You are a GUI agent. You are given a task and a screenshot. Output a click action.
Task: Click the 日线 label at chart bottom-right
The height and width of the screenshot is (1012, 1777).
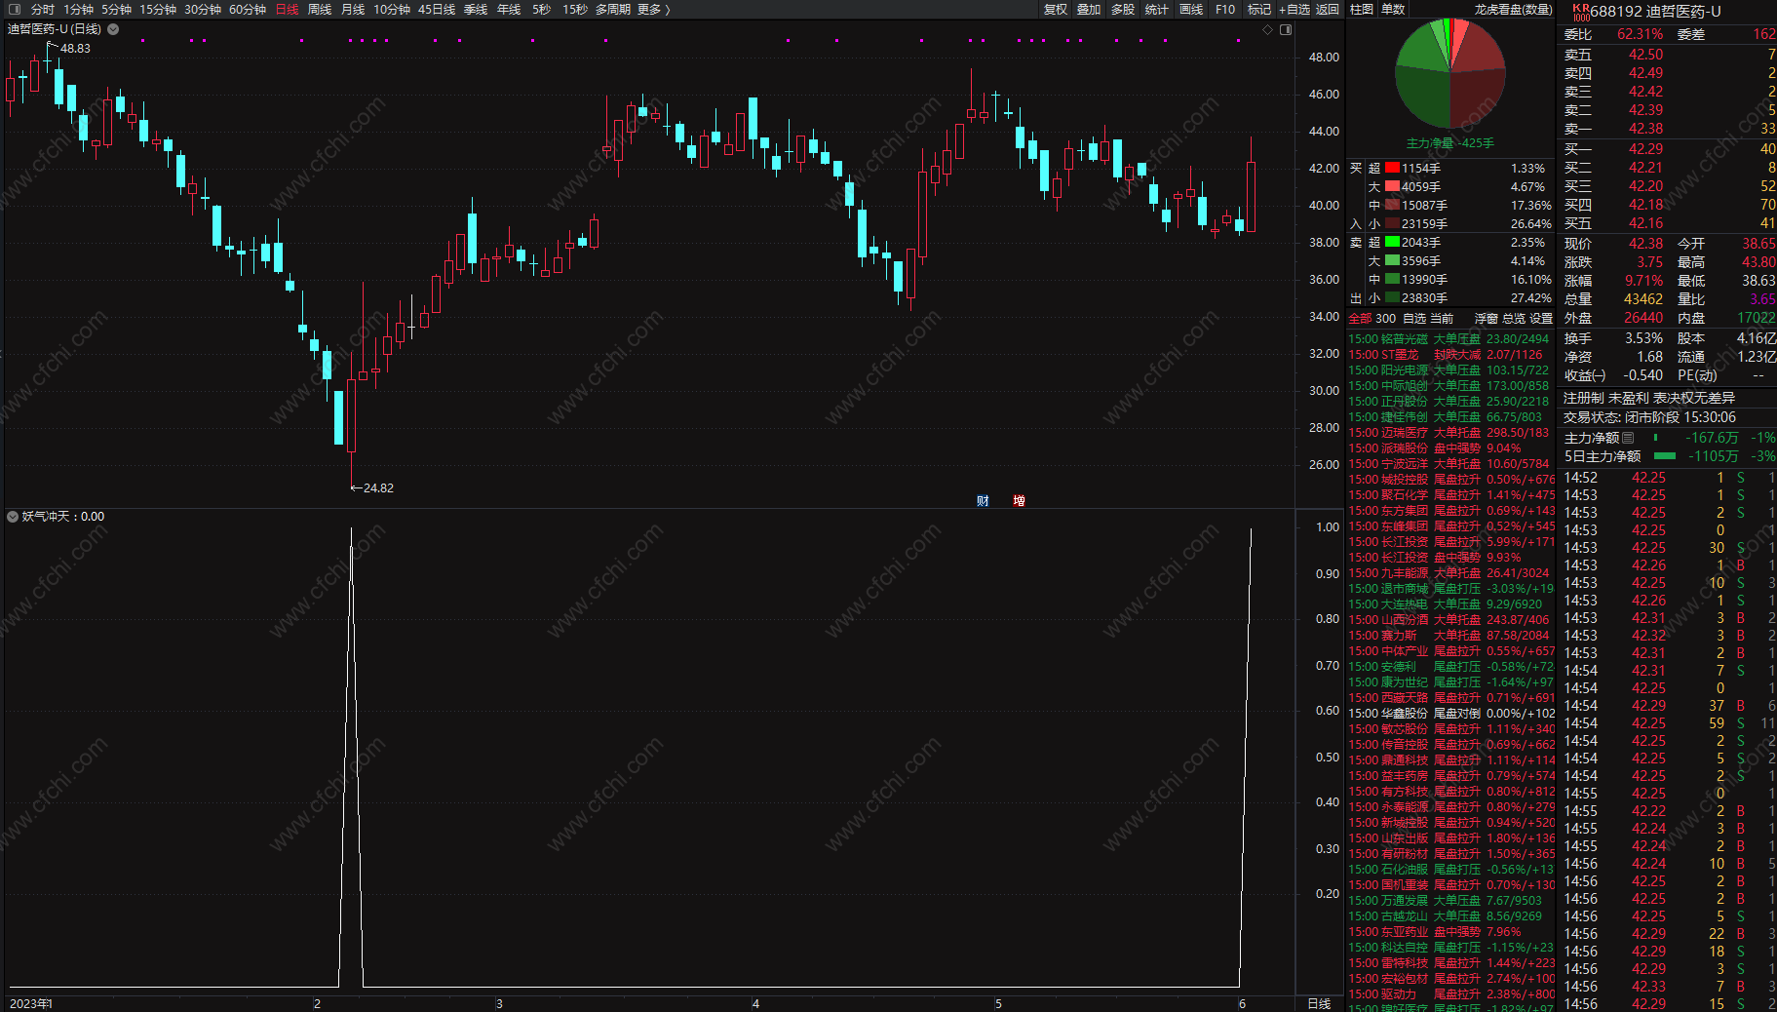[x=1319, y=1003]
